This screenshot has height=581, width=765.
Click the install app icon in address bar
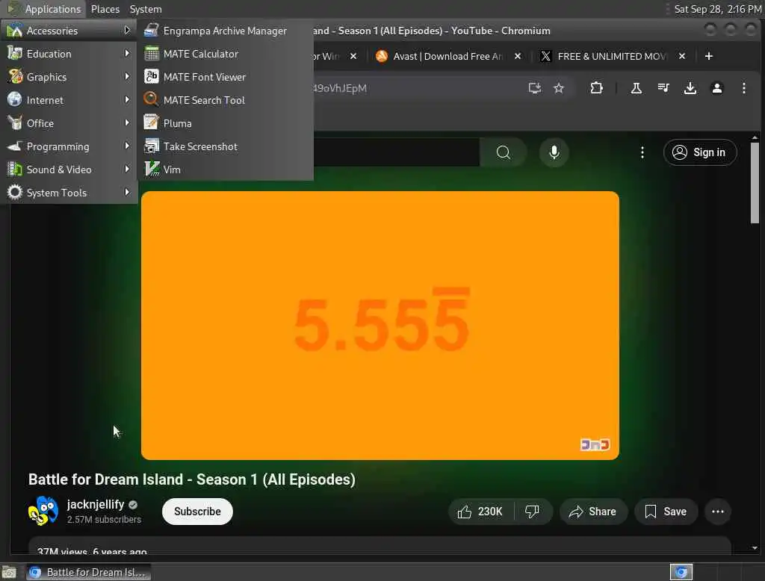tap(535, 88)
